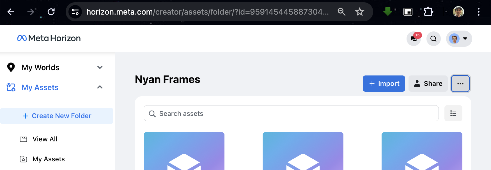Go back to the previous browser page

pos(11,12)
